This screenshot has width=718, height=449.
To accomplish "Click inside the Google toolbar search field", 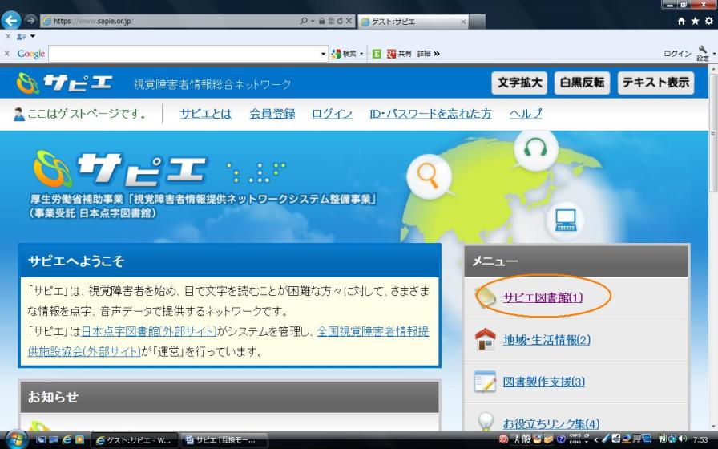I will click(x=184, y=54).
